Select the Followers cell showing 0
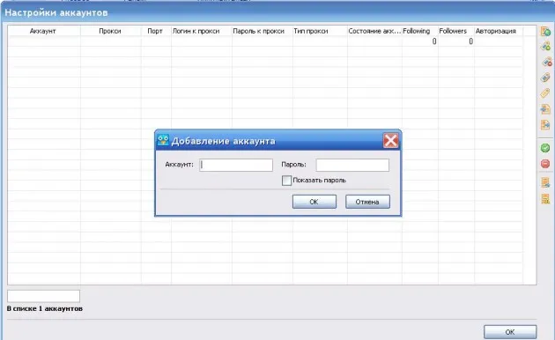 (456, 41)
